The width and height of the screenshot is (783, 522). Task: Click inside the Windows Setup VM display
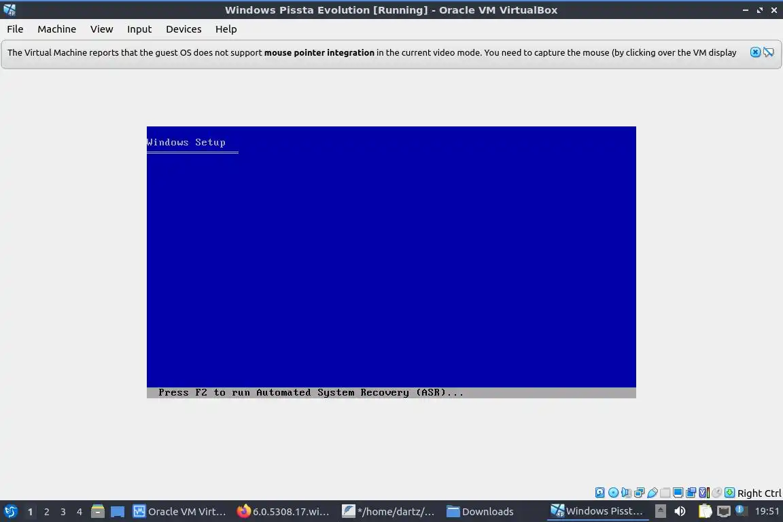pyautogui.click(x=391, y=262)
